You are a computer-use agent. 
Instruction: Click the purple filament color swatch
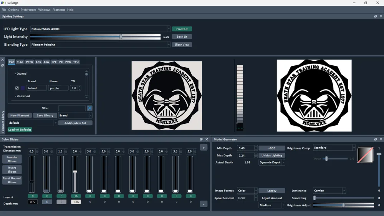[23, 88]
